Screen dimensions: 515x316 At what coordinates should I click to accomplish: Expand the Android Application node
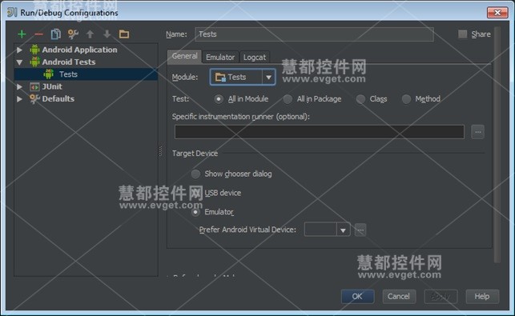[x=19, y=50]
